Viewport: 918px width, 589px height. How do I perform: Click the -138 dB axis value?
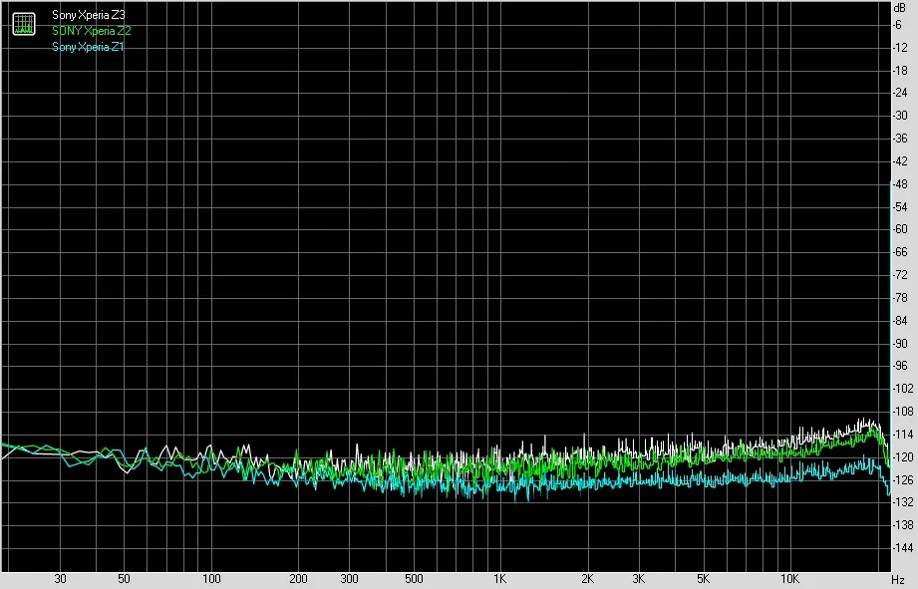click(902, 524)
